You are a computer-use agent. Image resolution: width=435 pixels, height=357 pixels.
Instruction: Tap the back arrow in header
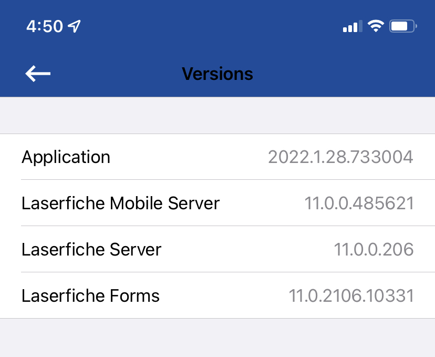38,74
